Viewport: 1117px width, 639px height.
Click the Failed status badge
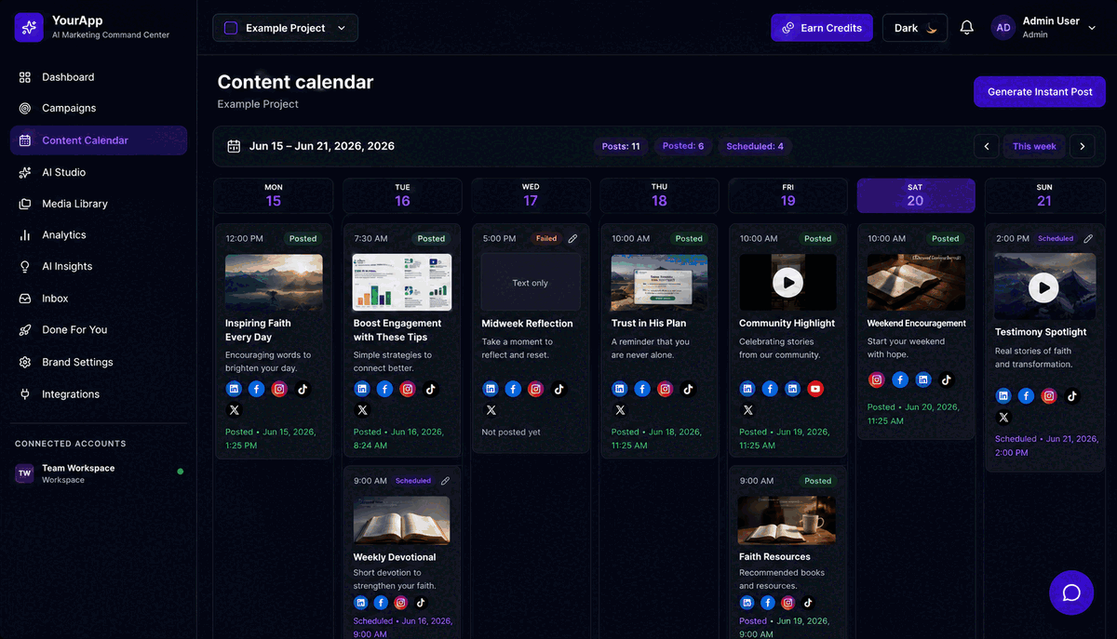tap(546, 238)
